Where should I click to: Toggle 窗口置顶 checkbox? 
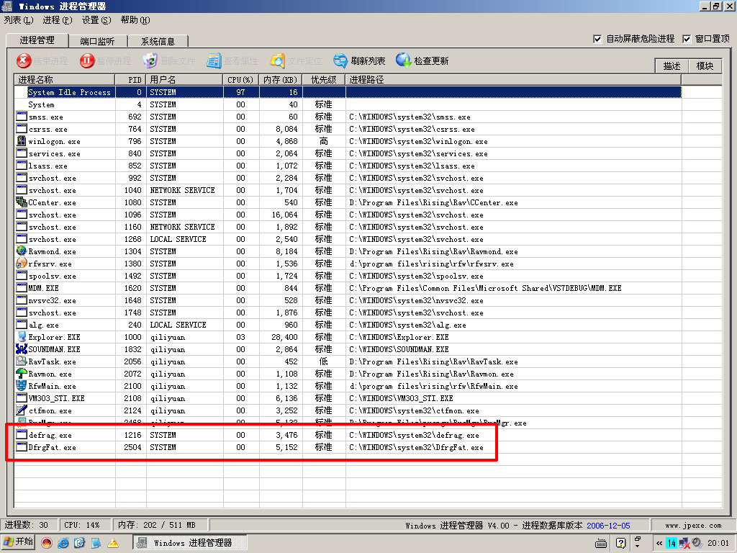click(687, 39)
